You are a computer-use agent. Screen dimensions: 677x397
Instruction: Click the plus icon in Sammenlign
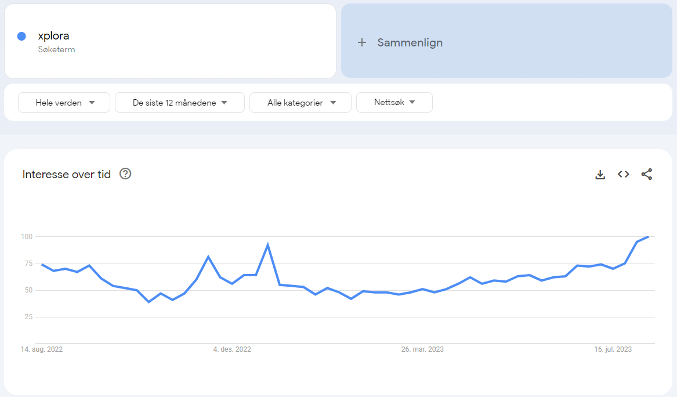click(362, 42)
